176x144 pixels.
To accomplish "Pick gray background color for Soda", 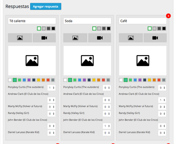I will click(x=108, y=80).
